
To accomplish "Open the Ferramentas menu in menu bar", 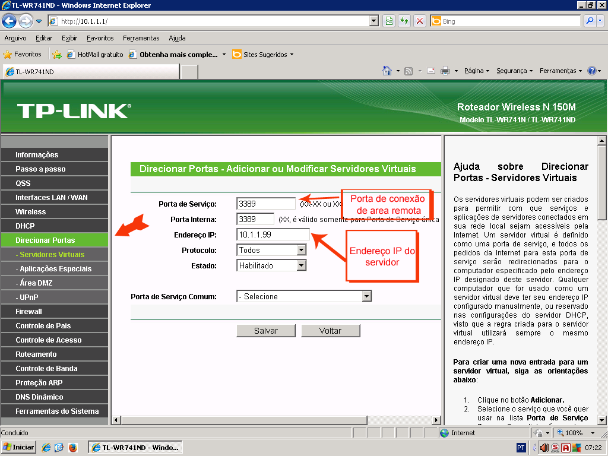I will point(141,38).
